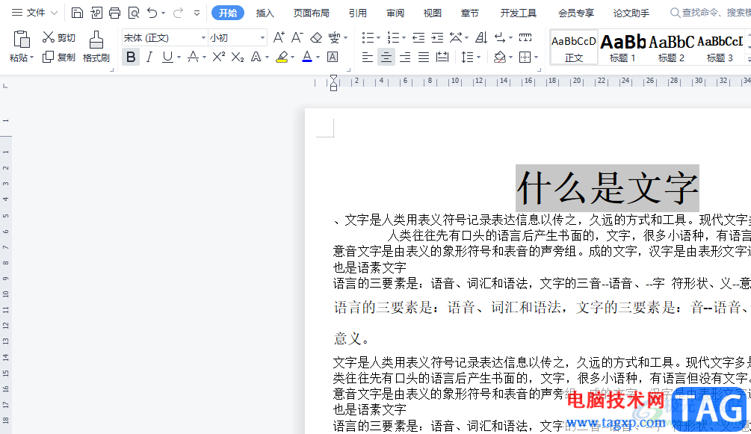Click the Save icon in quick toolbar
This screenshot has width=751, height=434.
click(77, 13)
